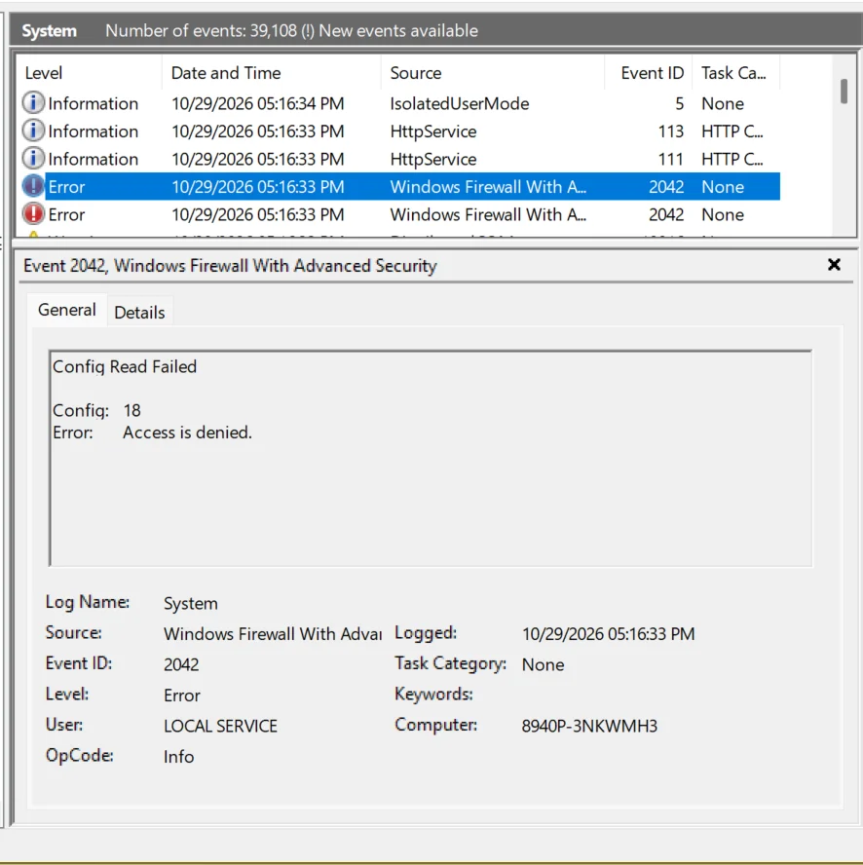Image resolution: width=863 pixels, height=865 pixels.
Task: Click the Error icon in the highlighted row
Action: pos(33,186)
